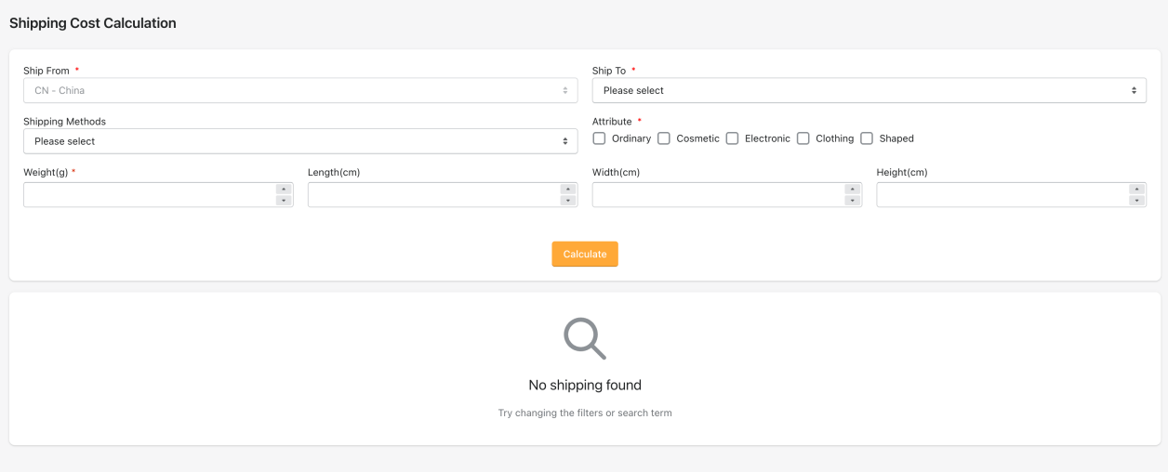Viewport: 1168px width, 472px height.
Task: Click the Calculate button
Action: (x=585, y=255)
